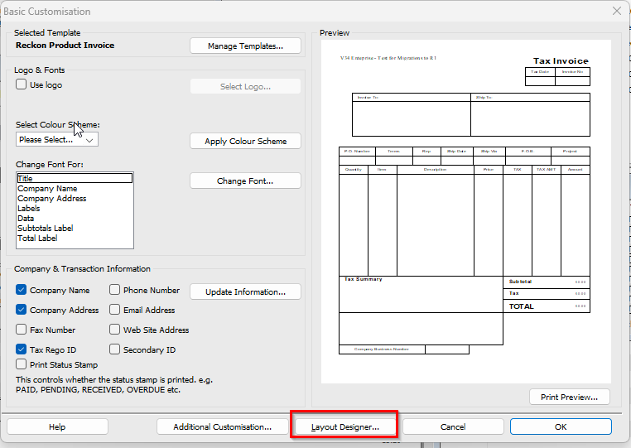Screen dimensions: 631x448
Task: Uncheck the Company Name checkbox
Action: coord(21,290)
